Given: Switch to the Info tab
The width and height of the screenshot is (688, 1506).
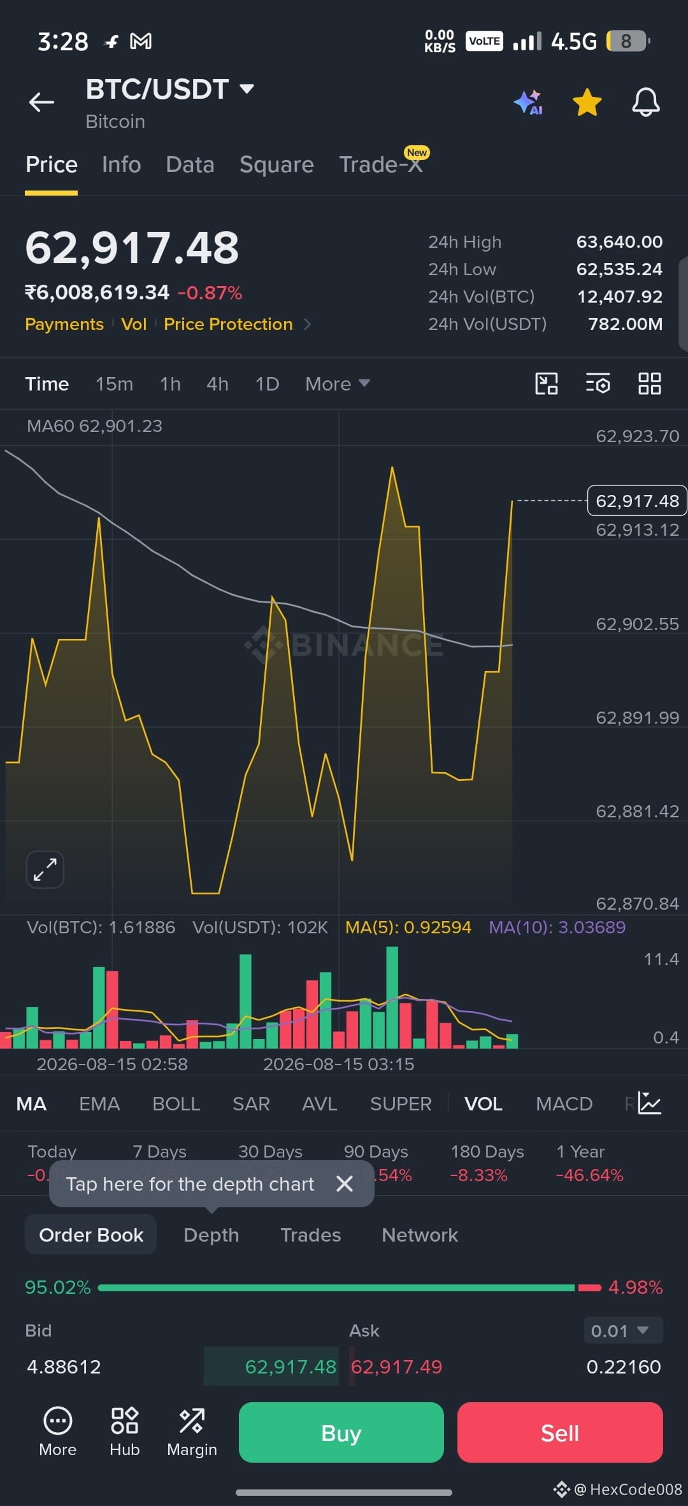Looking at the screenshot, I should pos(121,164).
